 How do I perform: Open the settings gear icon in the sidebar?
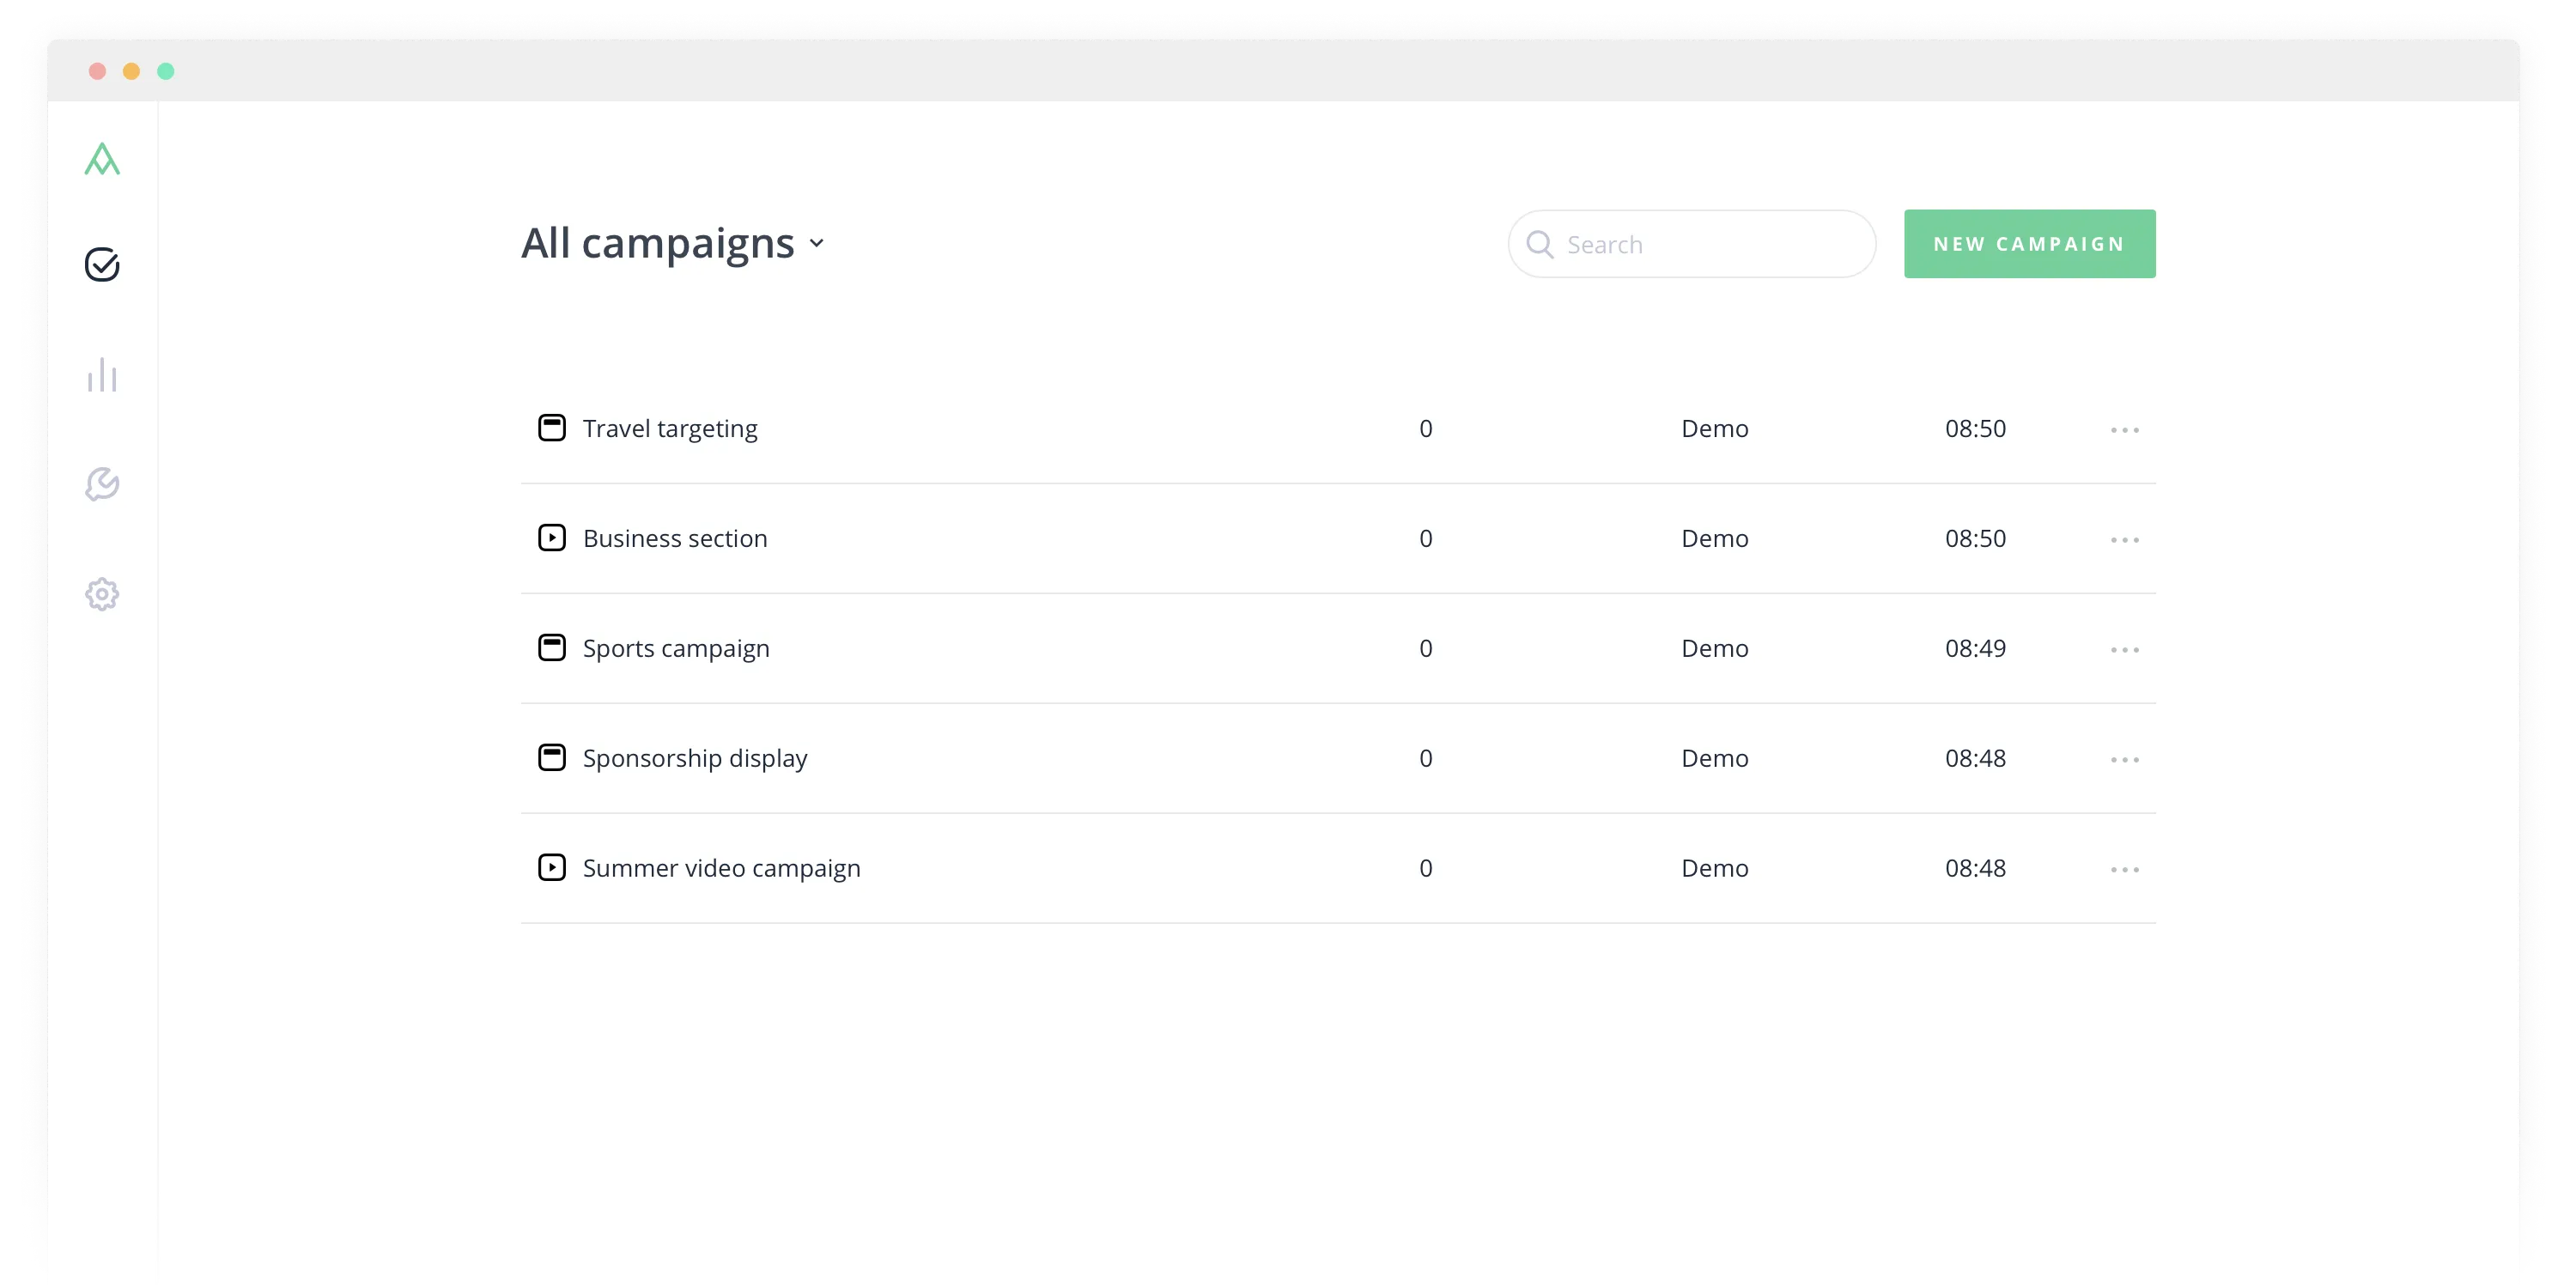[x=102, y=593]
